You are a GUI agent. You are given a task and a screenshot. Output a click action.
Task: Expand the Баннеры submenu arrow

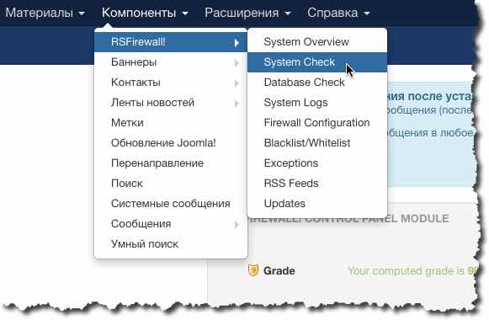237,63
